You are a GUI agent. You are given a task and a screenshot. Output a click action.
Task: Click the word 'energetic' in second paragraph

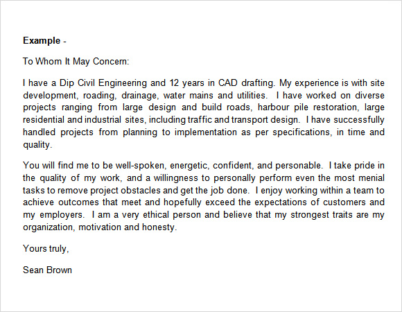(190, 166)
